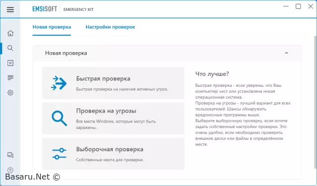This screenshot has width=317, height=186.
Task: Maximize the Emergency Kit window
Action: (x=298, y=6)
